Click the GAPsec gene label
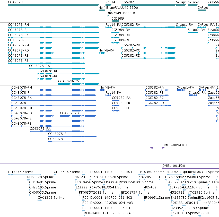Screen dimensions: 219x217 click(203, 8)
